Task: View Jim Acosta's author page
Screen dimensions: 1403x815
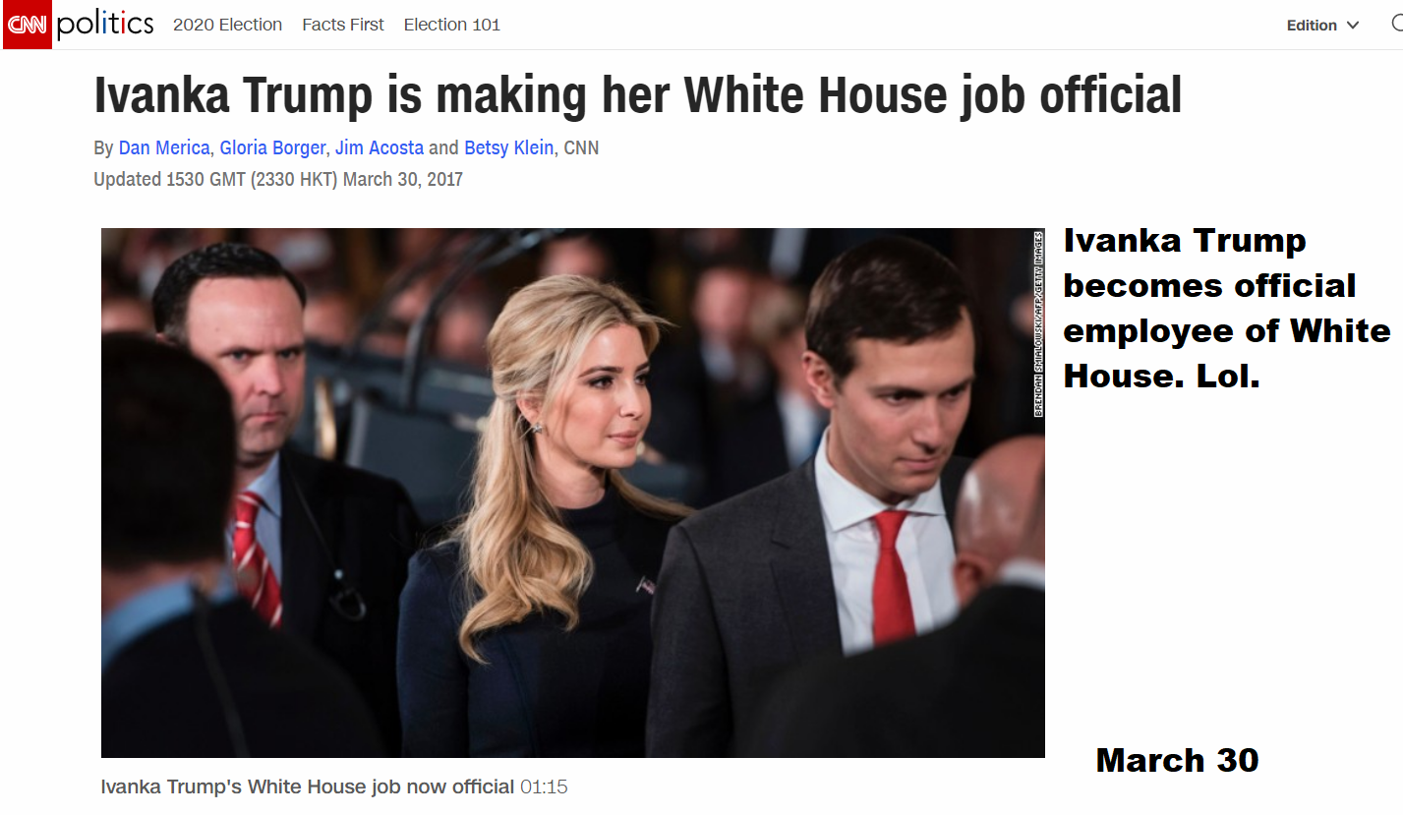Action: click(380, 148)
